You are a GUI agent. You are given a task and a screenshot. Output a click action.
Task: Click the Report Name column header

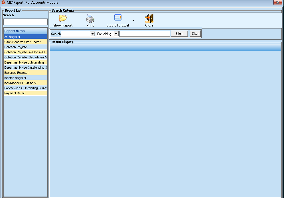tap(26, 31)
